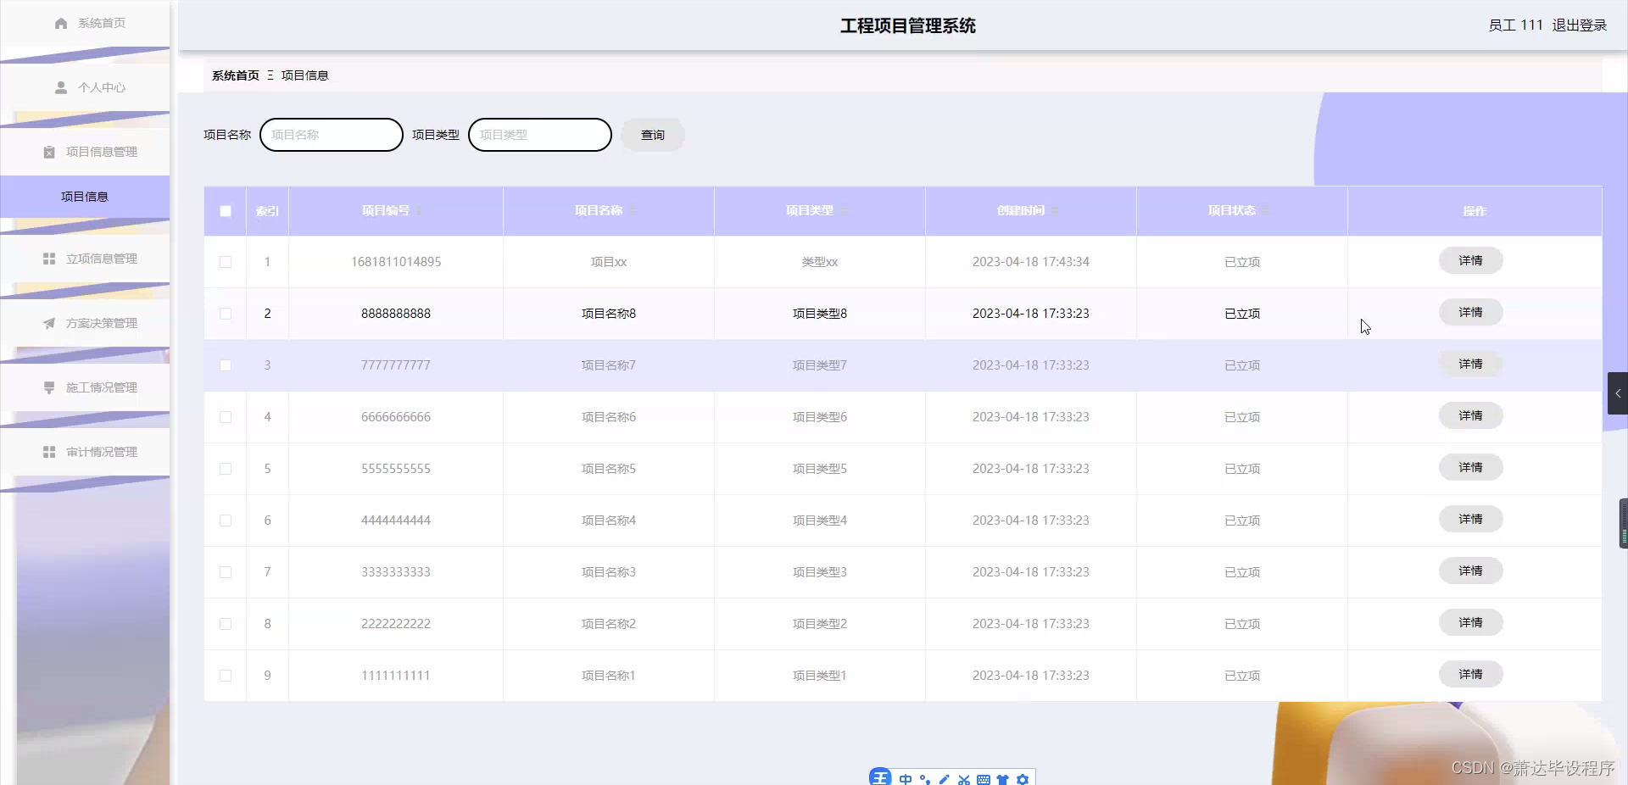Select the 项目信息 submenu item
Viewport: 1628px width, 785px height.
point(85,197)
